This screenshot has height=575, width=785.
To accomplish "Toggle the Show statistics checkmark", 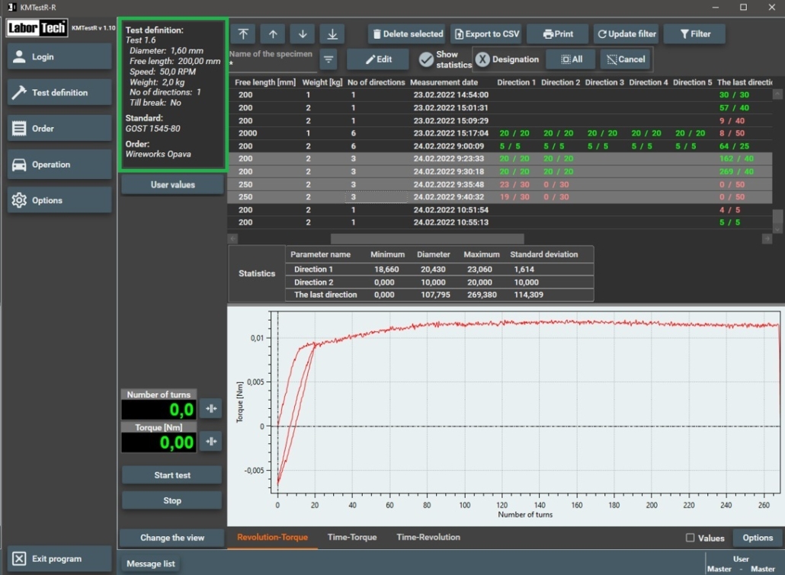I will (x=427, y=59).
